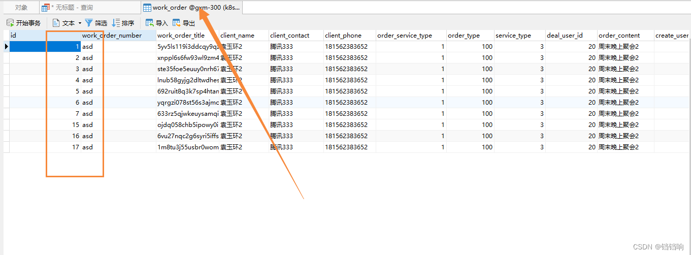
Task: Click the Begin Transaction (开始事务) toolbar button
Action: point(24,23)
